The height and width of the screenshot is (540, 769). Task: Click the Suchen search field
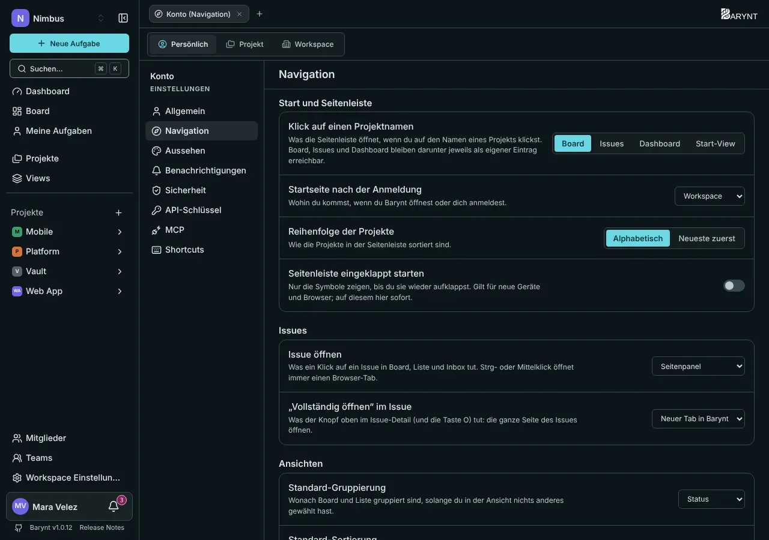69,68
